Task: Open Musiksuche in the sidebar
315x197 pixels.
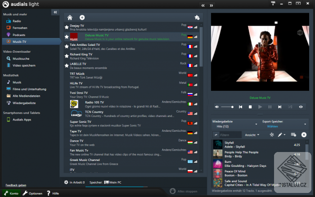Action: [x=21, y=58]
